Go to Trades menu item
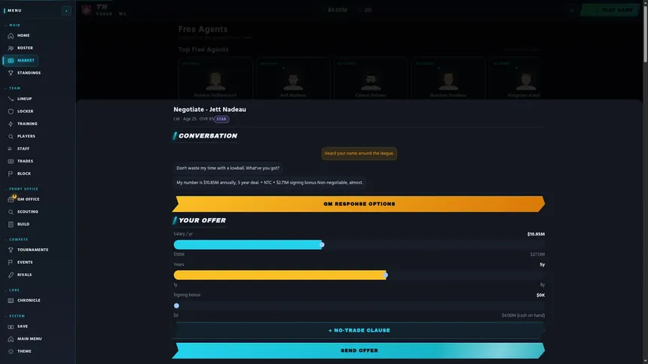The width and height of the screenshot is (648, 364). pos(20,162)
